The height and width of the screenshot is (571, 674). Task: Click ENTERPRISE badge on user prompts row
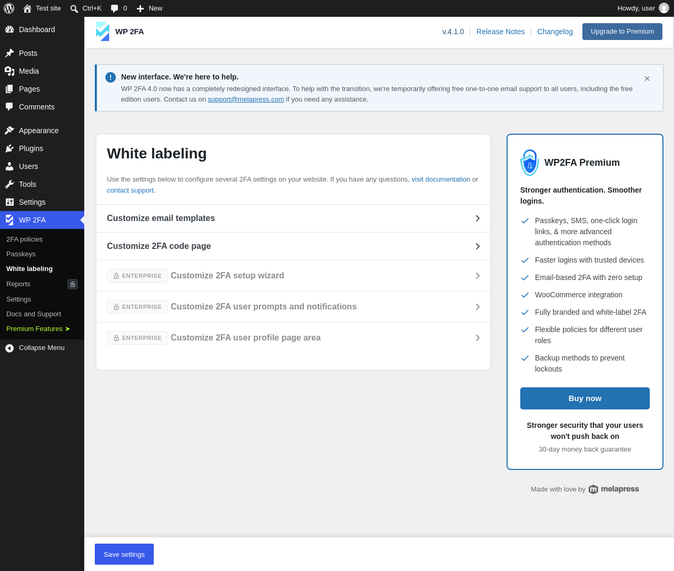point(137,307)
